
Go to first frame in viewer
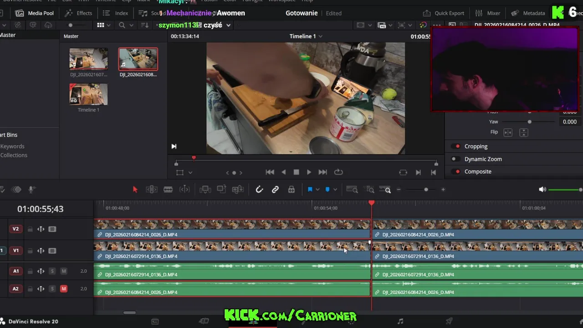[x=270, y=172]
